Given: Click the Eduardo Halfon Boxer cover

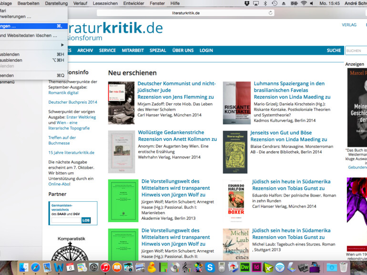Looking at the screenshot, I should pos(236,201).
